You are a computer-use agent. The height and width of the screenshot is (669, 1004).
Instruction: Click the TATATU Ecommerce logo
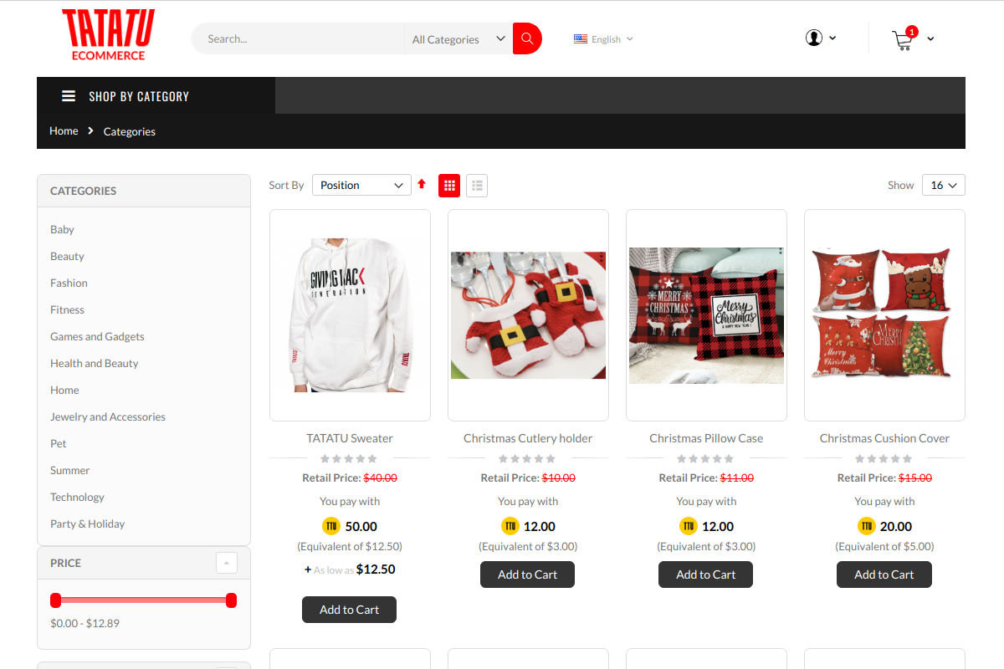pyautogui.click(x=108, y=35)
